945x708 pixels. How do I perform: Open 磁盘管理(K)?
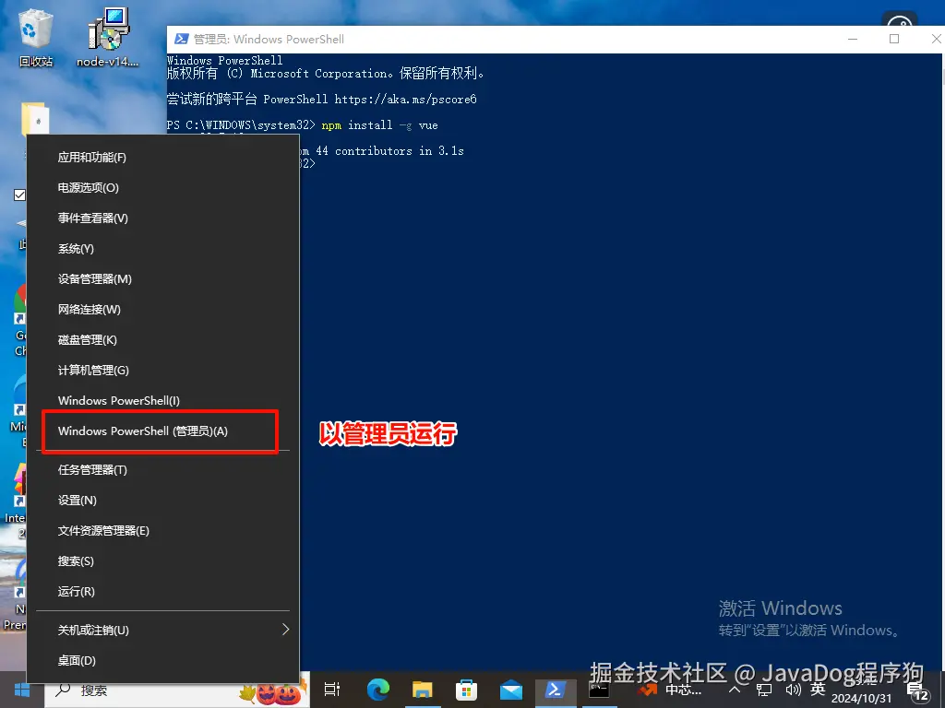[162, 339]
